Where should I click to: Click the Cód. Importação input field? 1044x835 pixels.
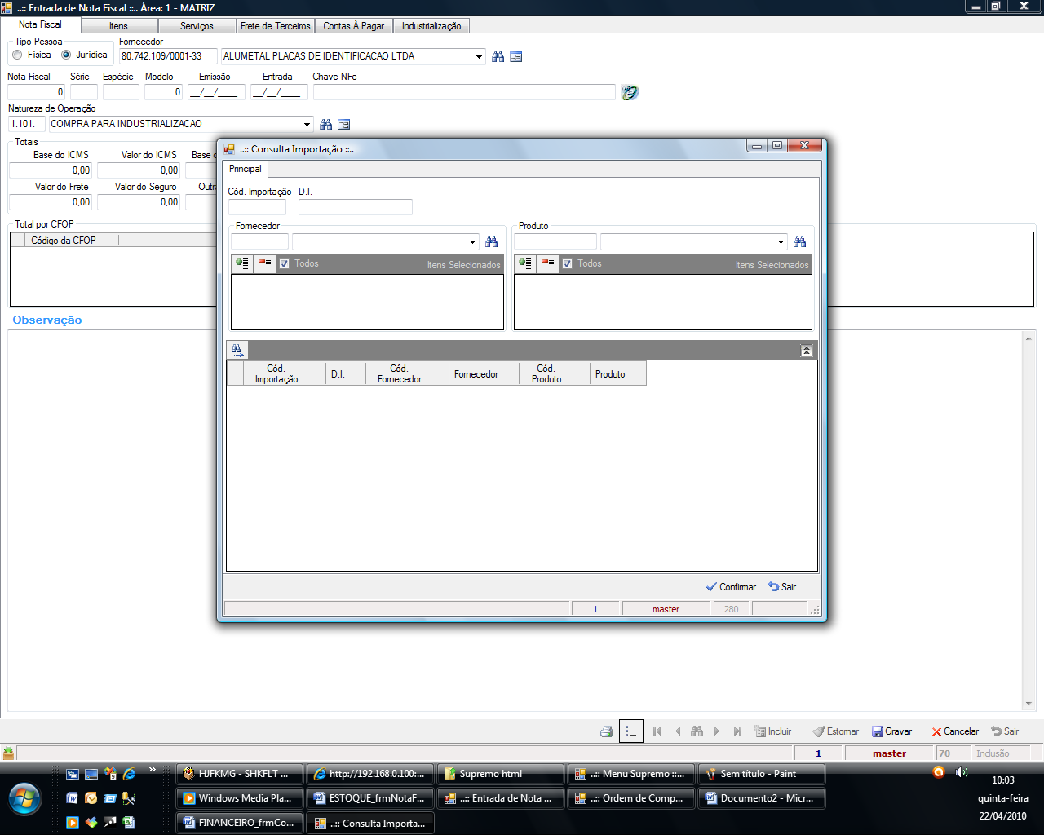pyautogui.click(x=257, y=207)
